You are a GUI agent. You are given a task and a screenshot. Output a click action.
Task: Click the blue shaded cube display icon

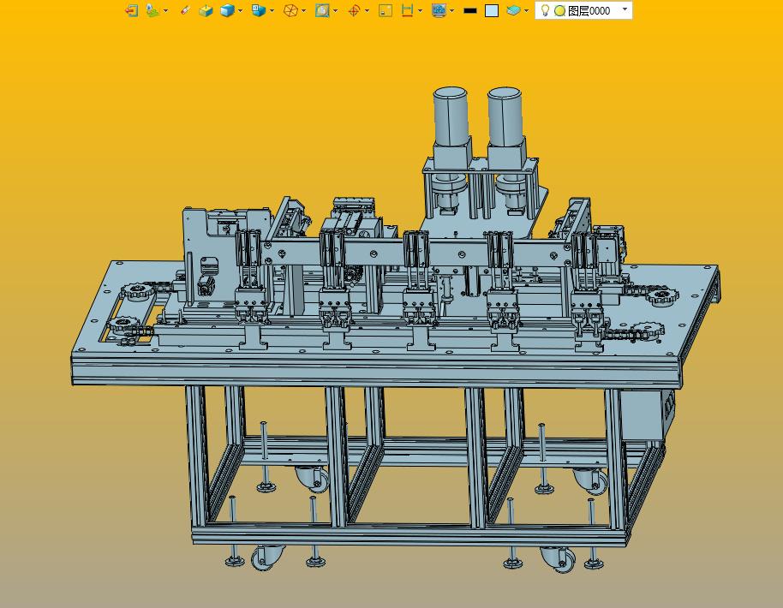(227, 10)
